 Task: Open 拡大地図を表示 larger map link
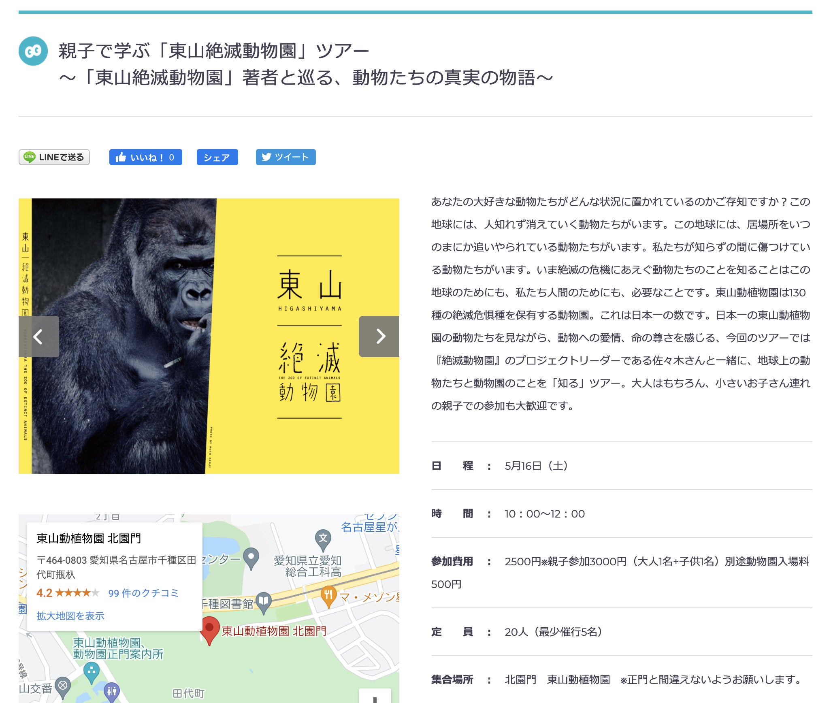(70, 616)
